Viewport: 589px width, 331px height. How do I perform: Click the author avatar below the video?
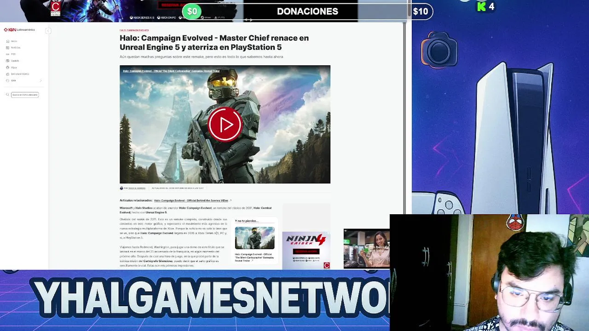[121, 188]
